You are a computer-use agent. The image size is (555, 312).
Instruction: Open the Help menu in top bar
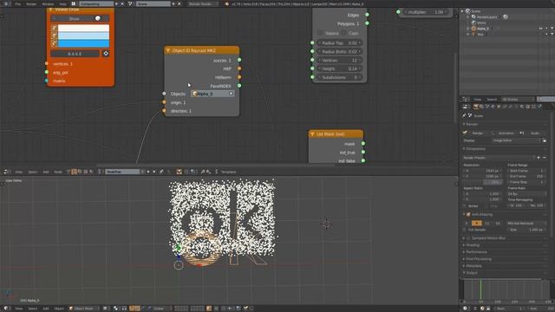[62, 3]
